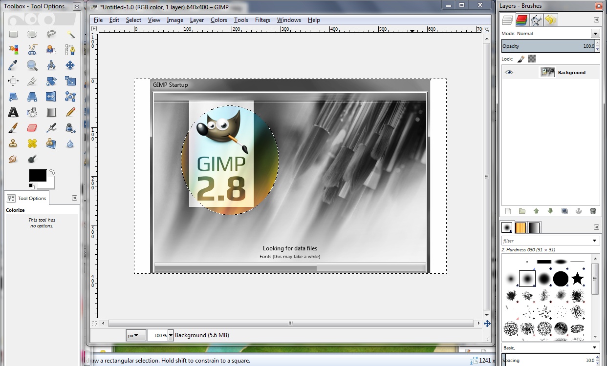Select the Measure compass tool
607x366 pixels.
click(x=51, y=65)
